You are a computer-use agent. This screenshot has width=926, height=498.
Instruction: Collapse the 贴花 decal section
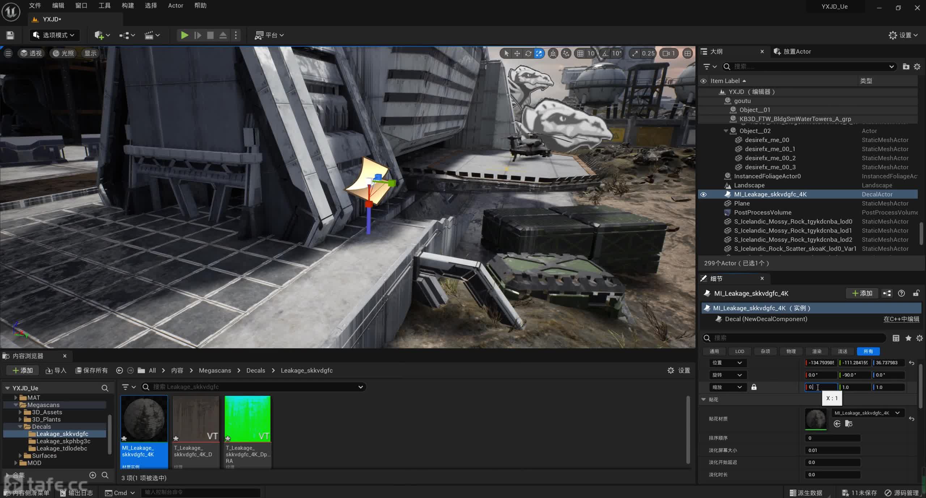click(x=704, y=399)
